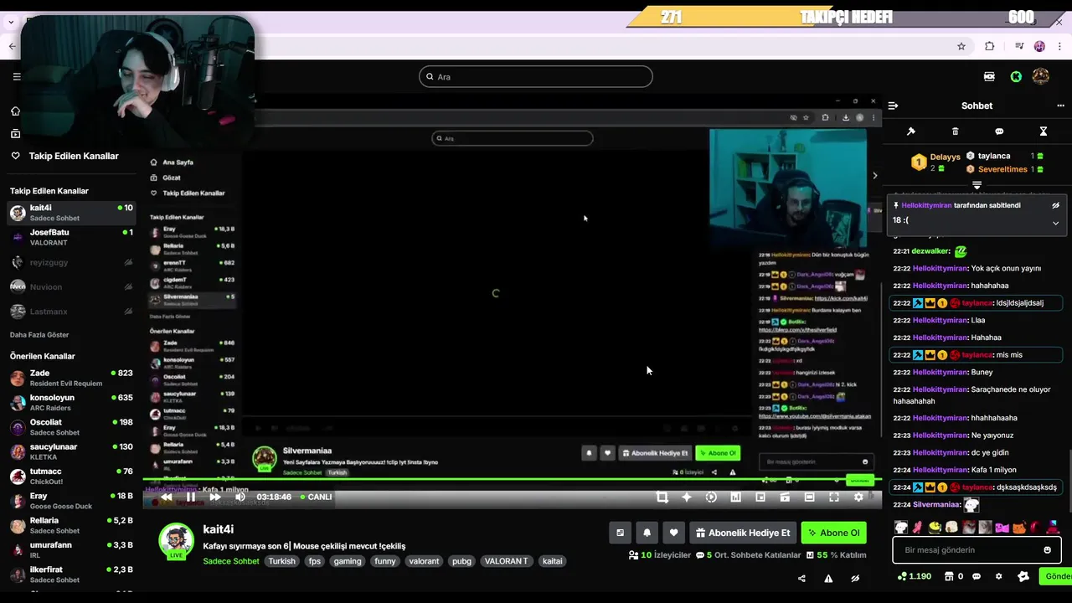Click the Abone Ol subscribe button

pos(833,533)
